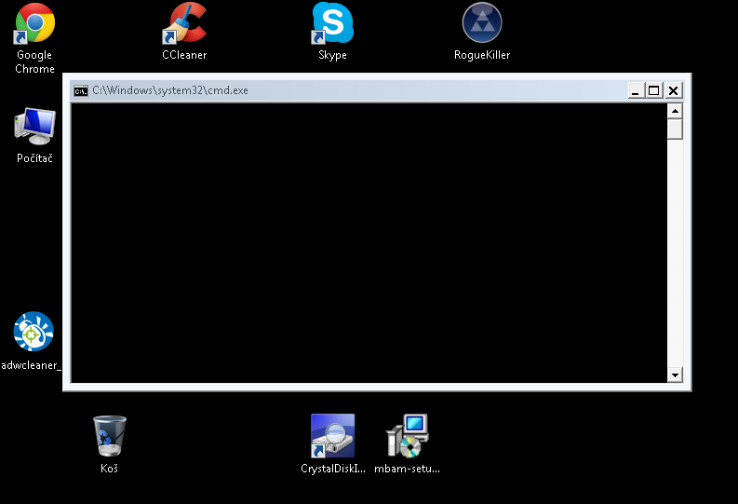This screenshot has height=504, width=738.
Task: Minimize the cmd.exe window
Action: [x=636, y=90]
